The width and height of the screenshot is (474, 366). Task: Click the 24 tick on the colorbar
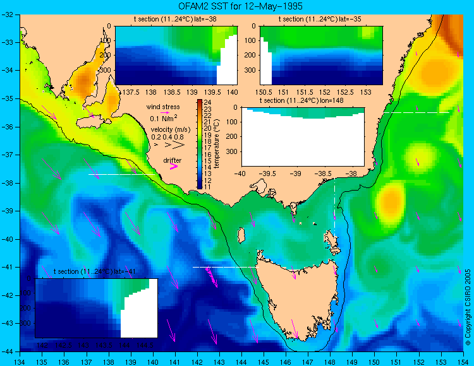tap(207, 103)
